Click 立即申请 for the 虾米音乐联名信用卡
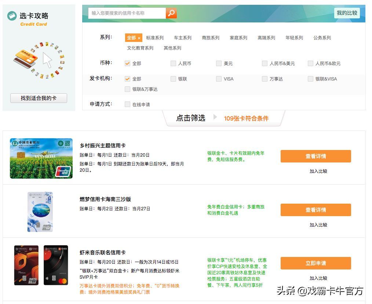 pyautogui.click(x=316, y=263)
